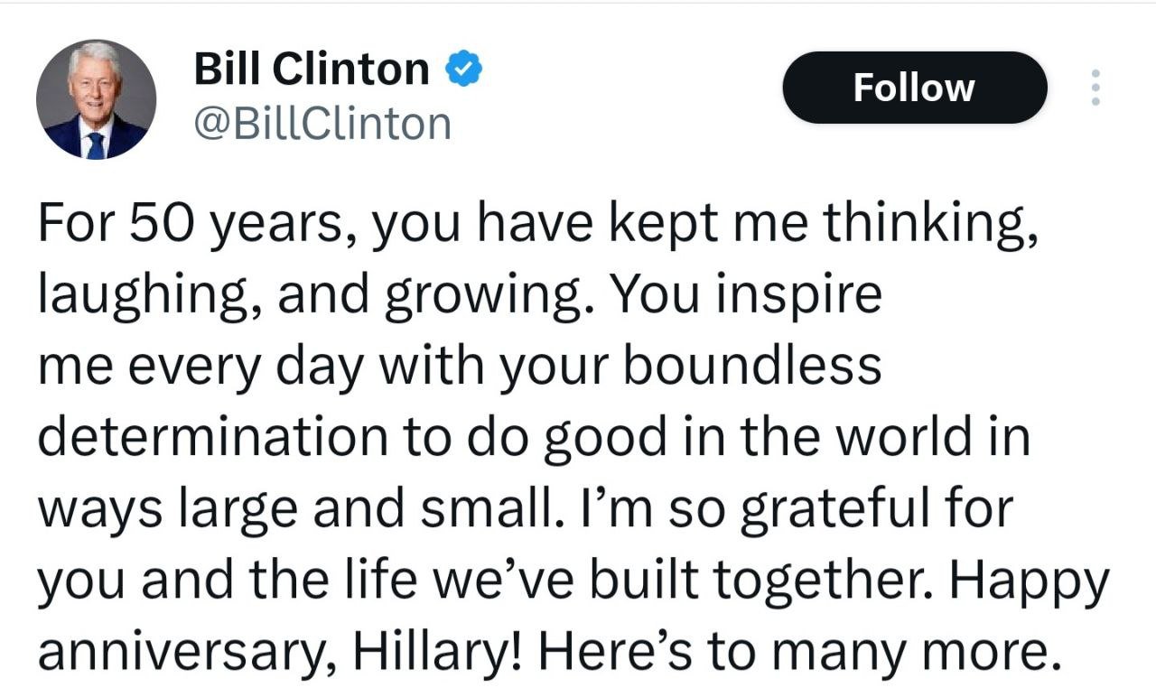
Task: Open the @BillClinton handle link
Action: point(322,124)
